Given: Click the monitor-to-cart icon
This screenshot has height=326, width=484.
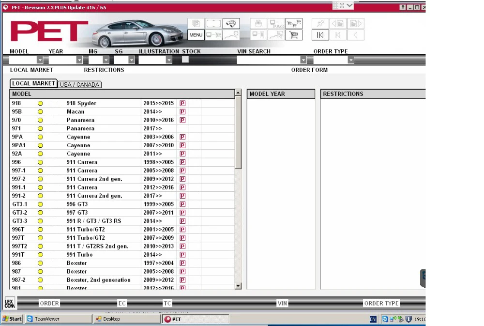Looking at the screenshot, I should coord(213,35).
